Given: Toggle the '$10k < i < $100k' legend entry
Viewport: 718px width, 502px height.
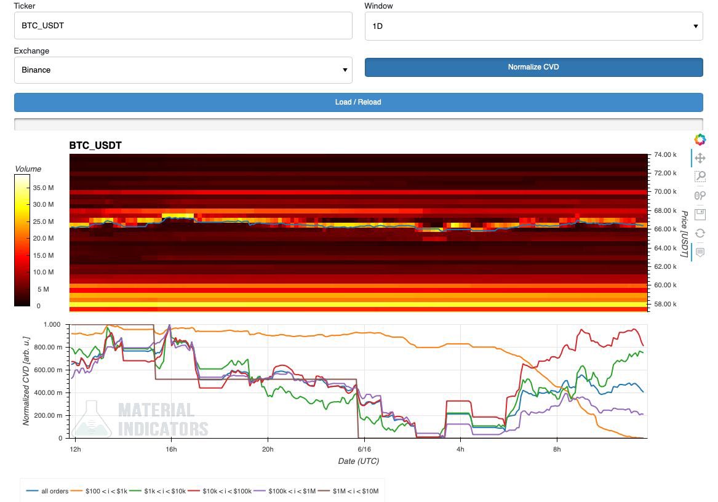Looking at the screenshot, I should (x=220, y=491).
